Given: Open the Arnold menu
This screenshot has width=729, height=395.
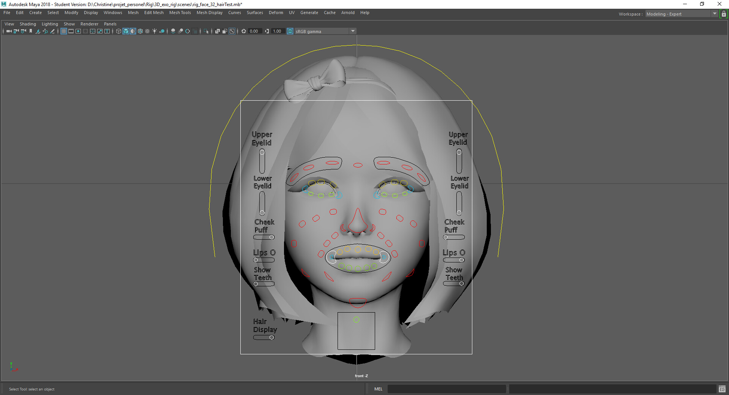Looking at the screenshot, I should coord(348,13).
